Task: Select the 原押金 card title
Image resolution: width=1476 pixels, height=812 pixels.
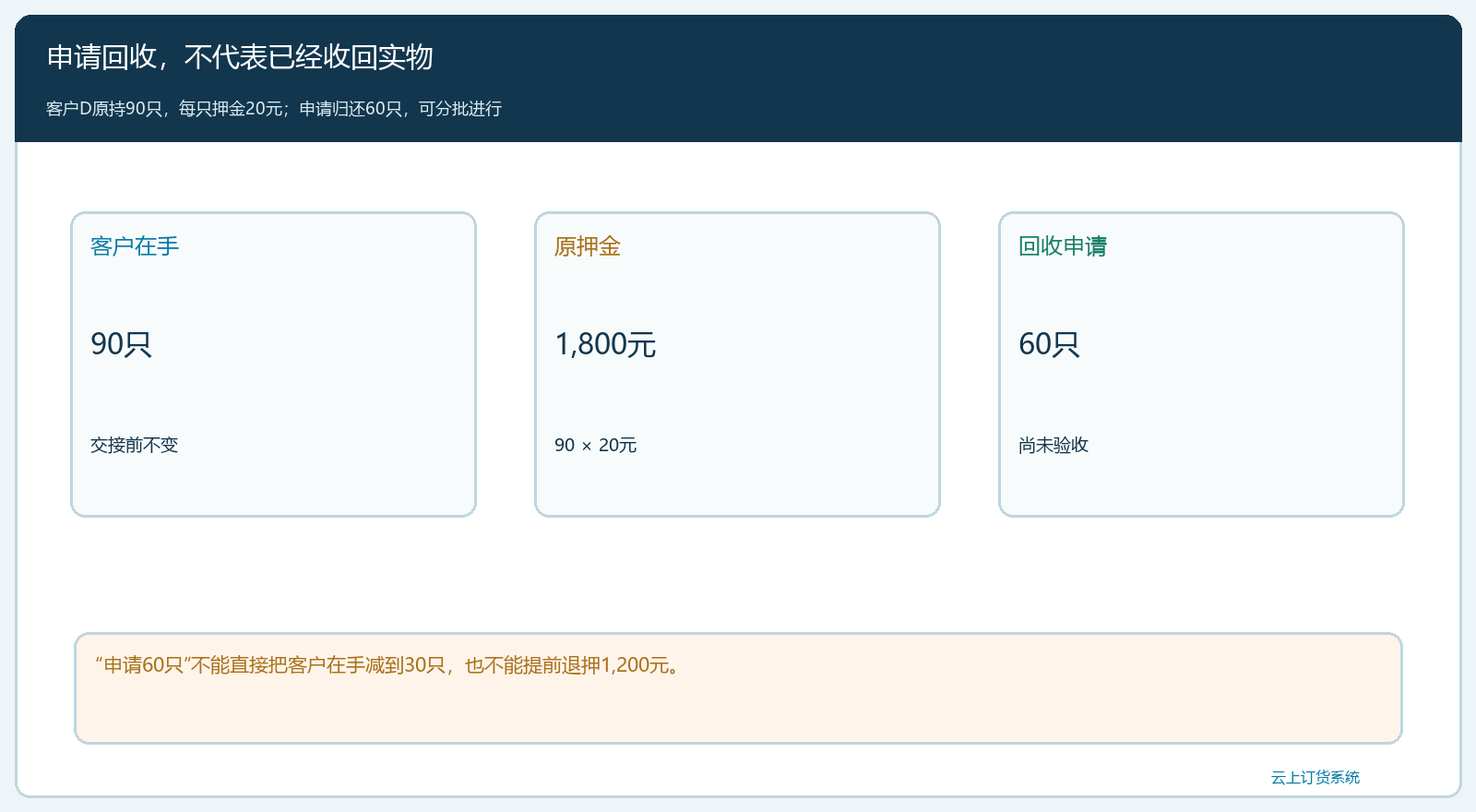Action: (588, 246)
